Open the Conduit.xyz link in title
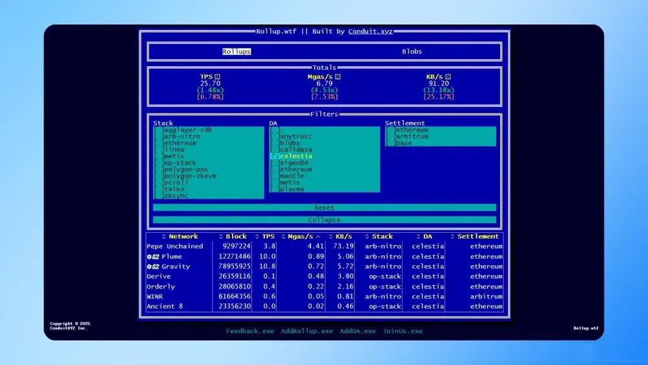This screenshot has width=648, height=365. [x=370, y=31]
